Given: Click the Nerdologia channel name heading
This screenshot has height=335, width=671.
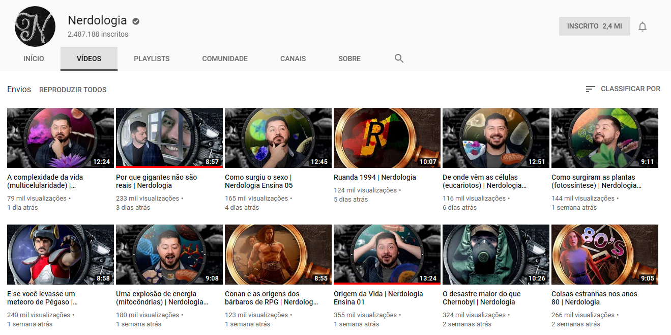Looking at the screenshot, I should click(x=97, y=20).
